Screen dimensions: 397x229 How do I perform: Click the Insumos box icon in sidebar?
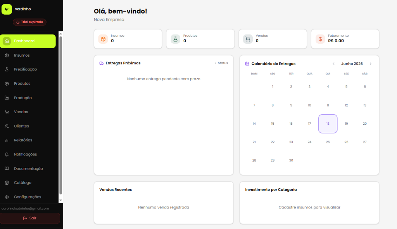(x=7, y=55)
